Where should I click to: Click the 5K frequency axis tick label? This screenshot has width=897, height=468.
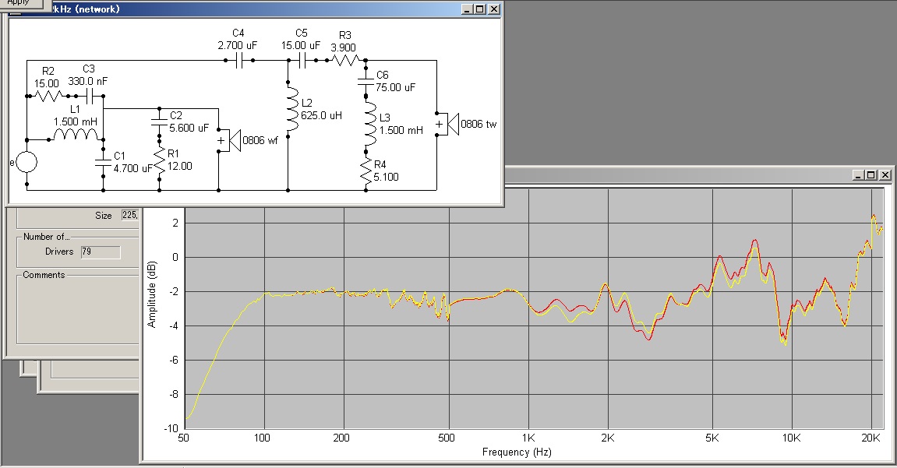[712, 438]
